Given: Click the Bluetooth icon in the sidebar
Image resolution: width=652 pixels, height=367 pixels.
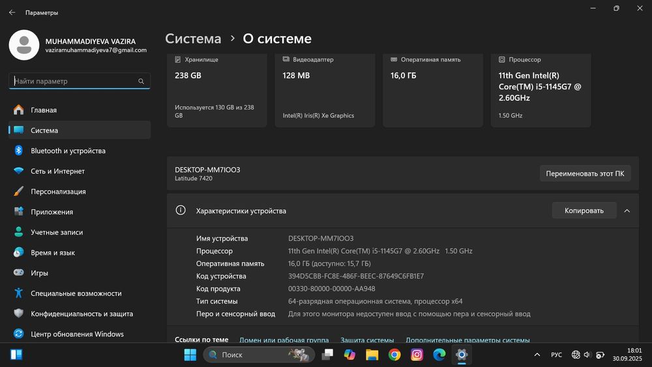Looking at the screenshot, I should pyautogui.click(x=18, y=151).
